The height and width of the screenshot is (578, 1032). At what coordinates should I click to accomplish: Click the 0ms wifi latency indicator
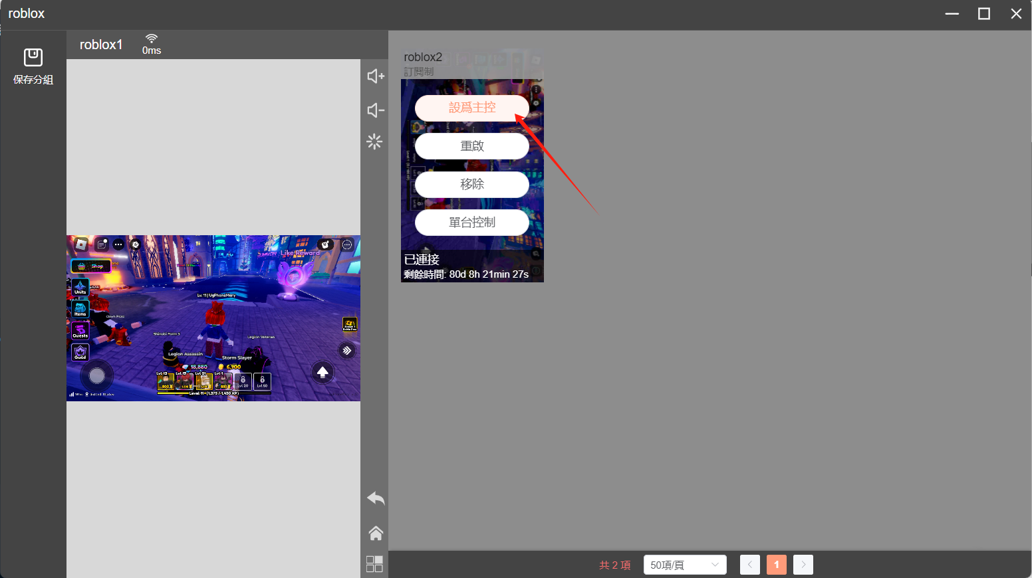pos(152,45)
